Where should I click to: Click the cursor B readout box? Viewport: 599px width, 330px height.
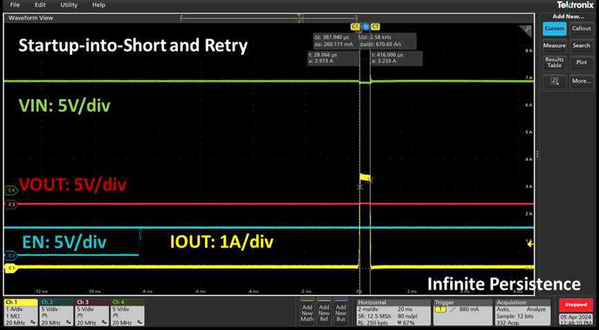pyautogui.click(x=395, y=57)
